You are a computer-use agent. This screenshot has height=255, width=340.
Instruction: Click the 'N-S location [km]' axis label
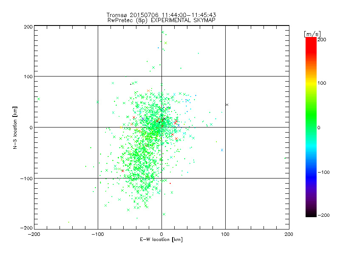click(x=15, y=128)
